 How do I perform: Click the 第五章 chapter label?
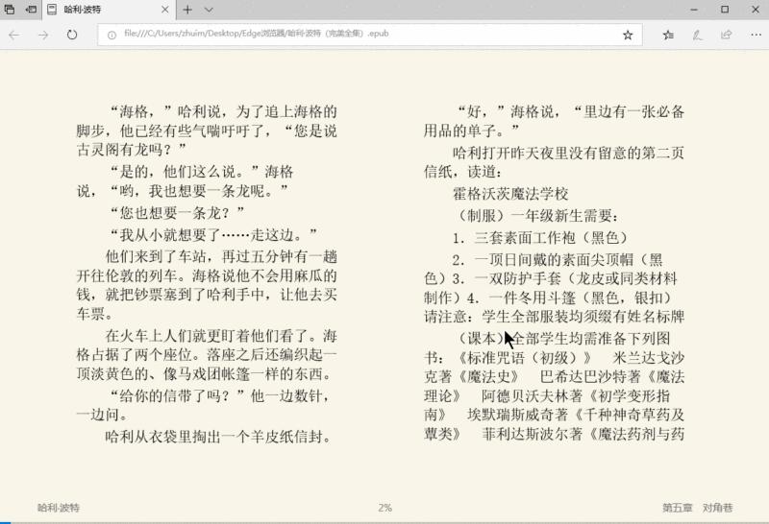tap(678, 508)
